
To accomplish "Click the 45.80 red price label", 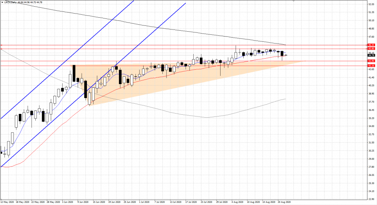I will 371,48.
